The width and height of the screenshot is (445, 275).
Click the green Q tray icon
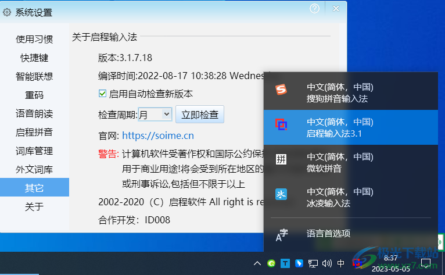[271, 263]
